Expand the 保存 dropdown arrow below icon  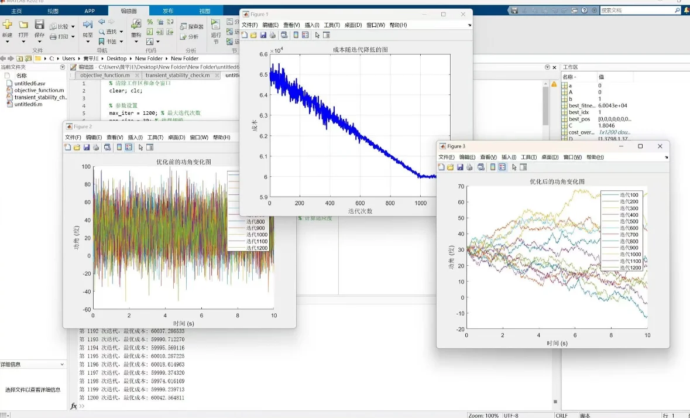point(39,42)
